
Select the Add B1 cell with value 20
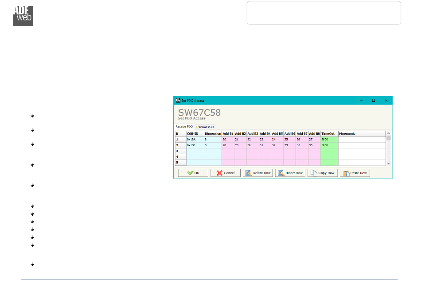[227, 139]
